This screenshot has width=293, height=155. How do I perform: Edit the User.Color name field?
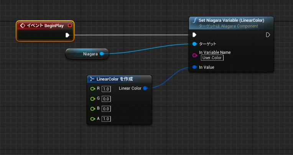point(212,58)
